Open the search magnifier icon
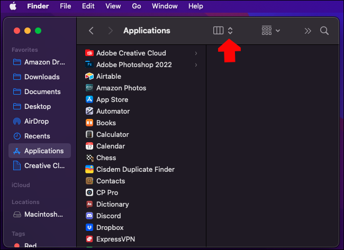Screen dimensions: 344x250 [x=324, y=31]
